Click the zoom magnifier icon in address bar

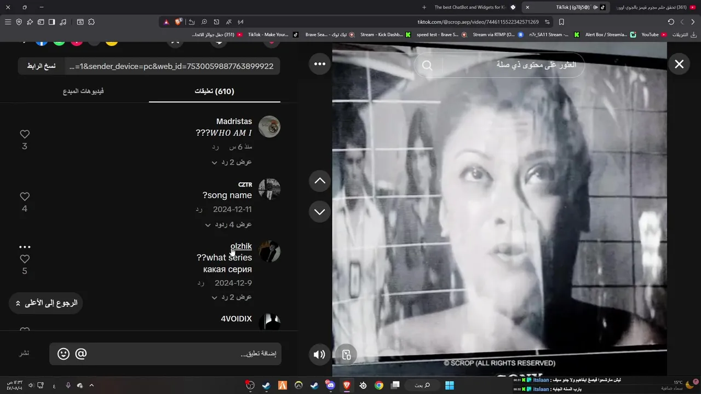(x=204, y=22)
